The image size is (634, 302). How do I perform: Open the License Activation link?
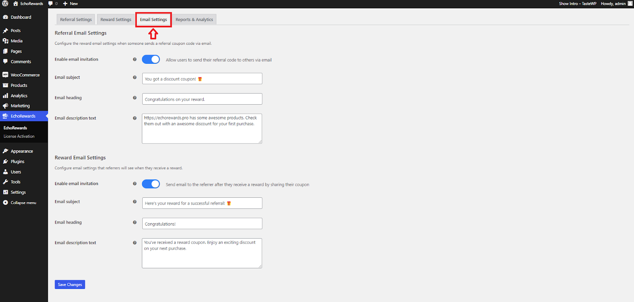click(19, 136)
